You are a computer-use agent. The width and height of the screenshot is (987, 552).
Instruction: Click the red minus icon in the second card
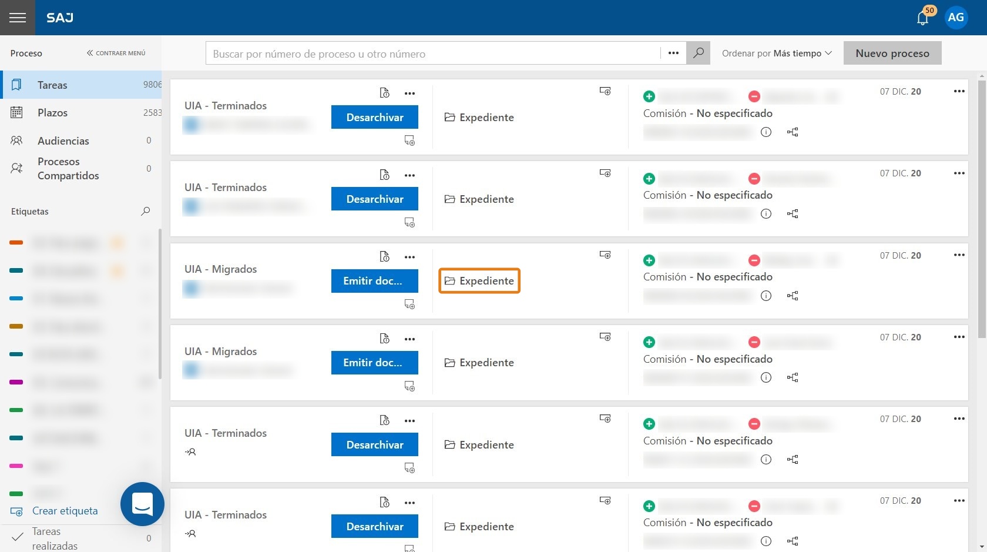tap(754, 178)
